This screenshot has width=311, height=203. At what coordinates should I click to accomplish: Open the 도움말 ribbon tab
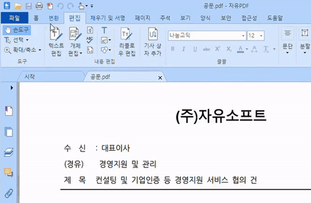point(275,18)
